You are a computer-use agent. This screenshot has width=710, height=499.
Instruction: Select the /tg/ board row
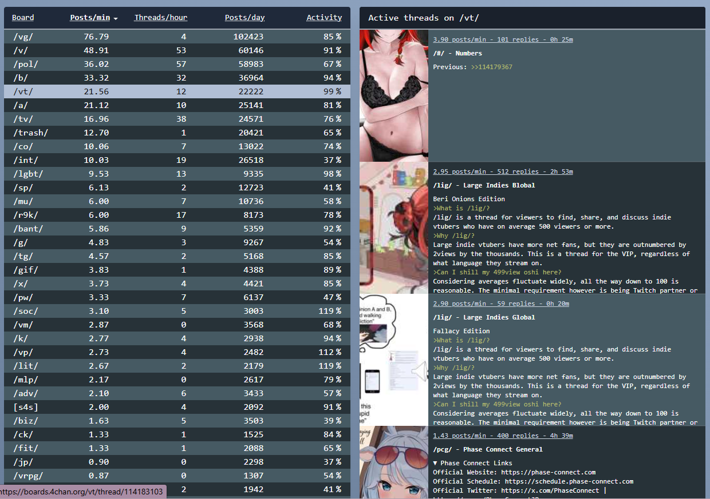177,256
